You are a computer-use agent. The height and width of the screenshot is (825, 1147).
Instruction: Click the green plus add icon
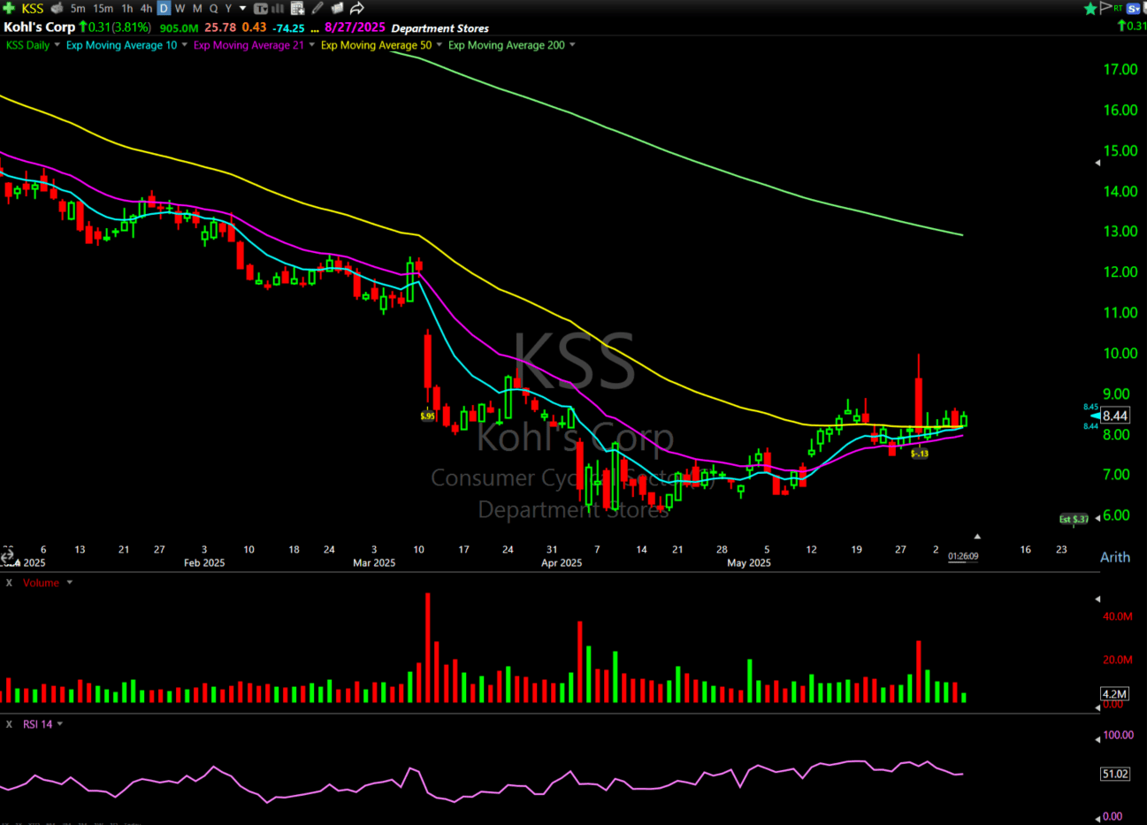(x=9, y=8)
